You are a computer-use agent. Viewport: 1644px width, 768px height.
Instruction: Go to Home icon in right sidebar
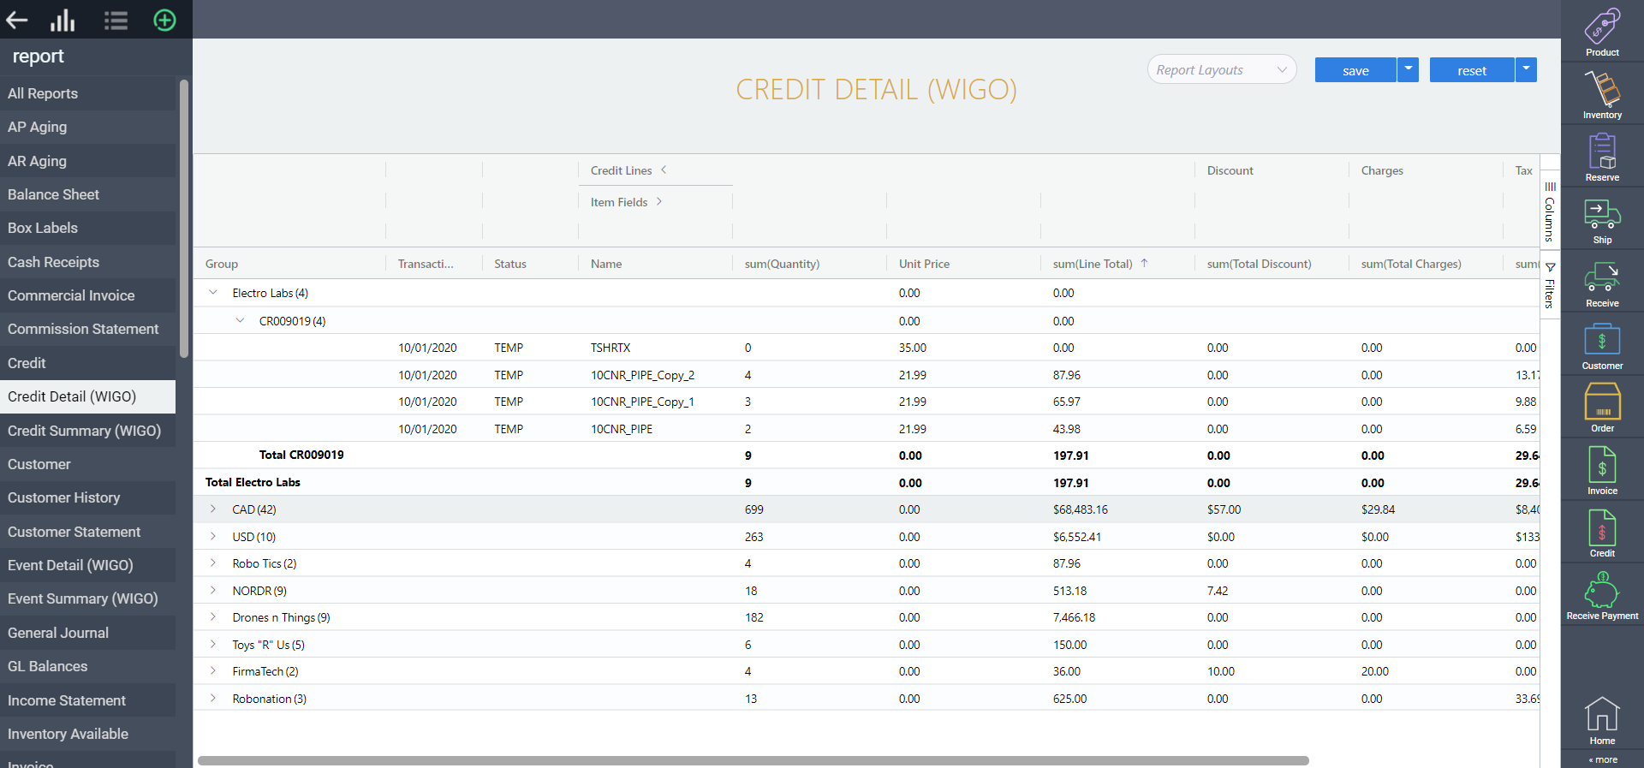tap(1602, 721)
